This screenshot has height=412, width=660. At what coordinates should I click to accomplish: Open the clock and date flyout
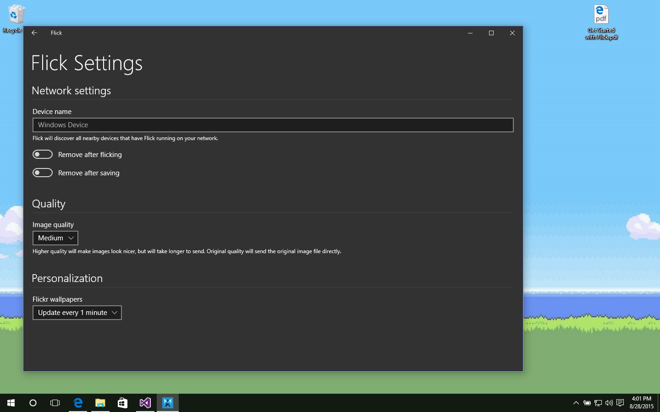[641, 403]
